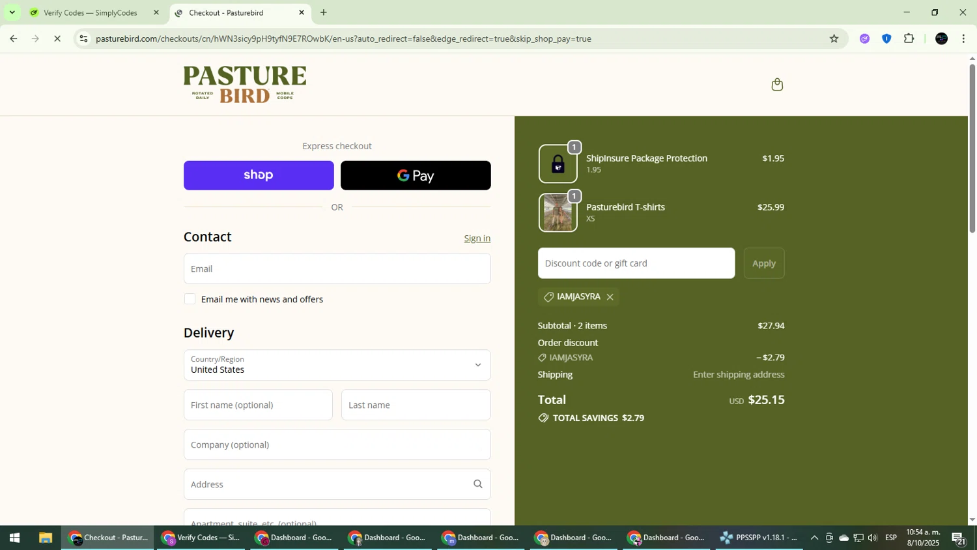This screenshot has height=550, width=977.
Task: Pay with Google Pay button
Action: [416, 175]
